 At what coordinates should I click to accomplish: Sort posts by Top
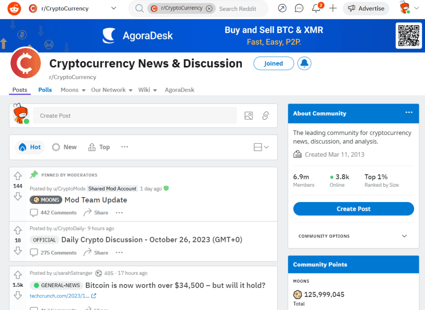99,147
